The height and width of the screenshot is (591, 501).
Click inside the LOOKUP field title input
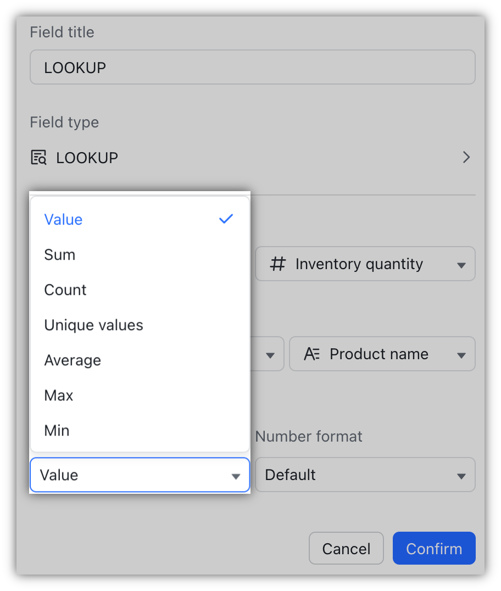pyautogui.click(x=252, y=66)
